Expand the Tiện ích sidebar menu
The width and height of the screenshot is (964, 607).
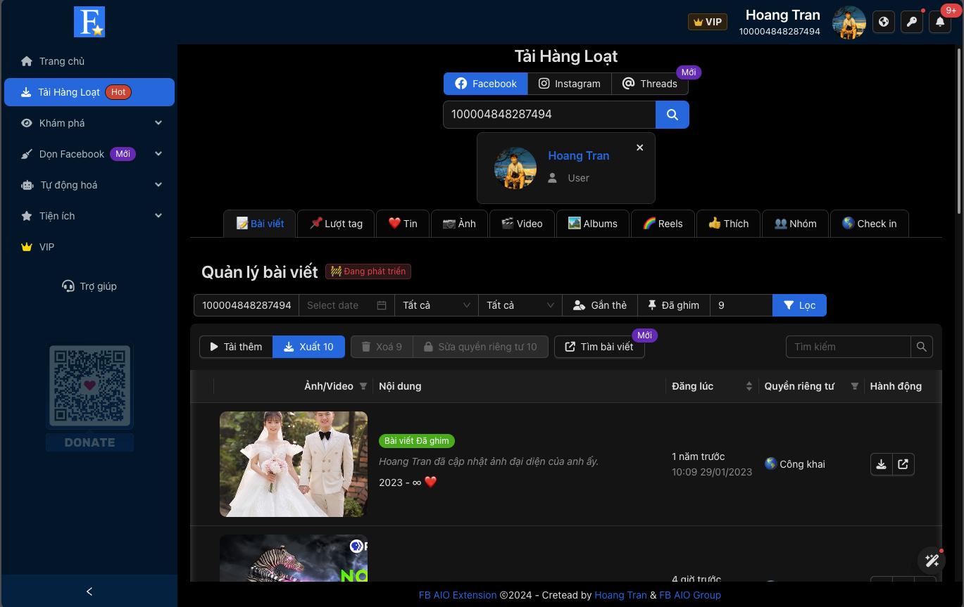89,216
